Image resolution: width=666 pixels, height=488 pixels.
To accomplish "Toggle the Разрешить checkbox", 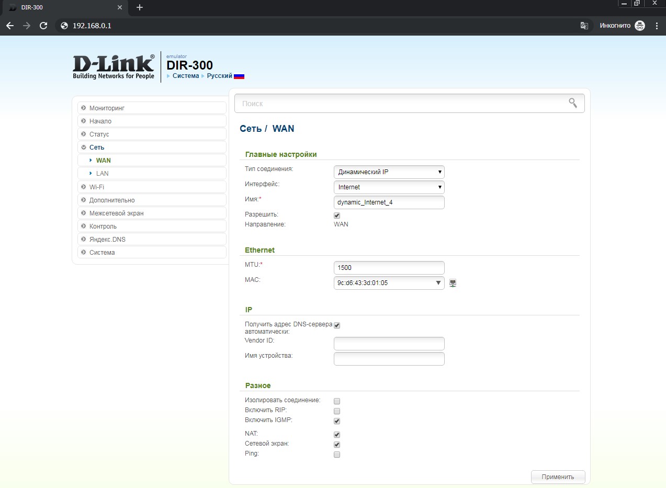I will [337, 215].
